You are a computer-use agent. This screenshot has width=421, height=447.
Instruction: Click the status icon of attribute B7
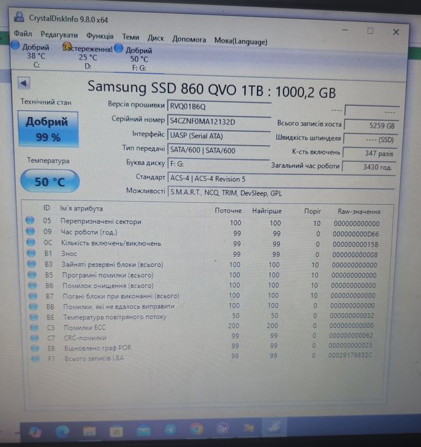pos(33,296)
